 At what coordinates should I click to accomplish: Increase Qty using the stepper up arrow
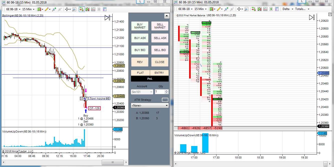pos(167,91)
